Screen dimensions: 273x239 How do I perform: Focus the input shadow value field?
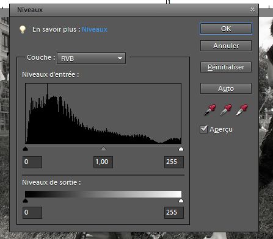coord(32,162)
